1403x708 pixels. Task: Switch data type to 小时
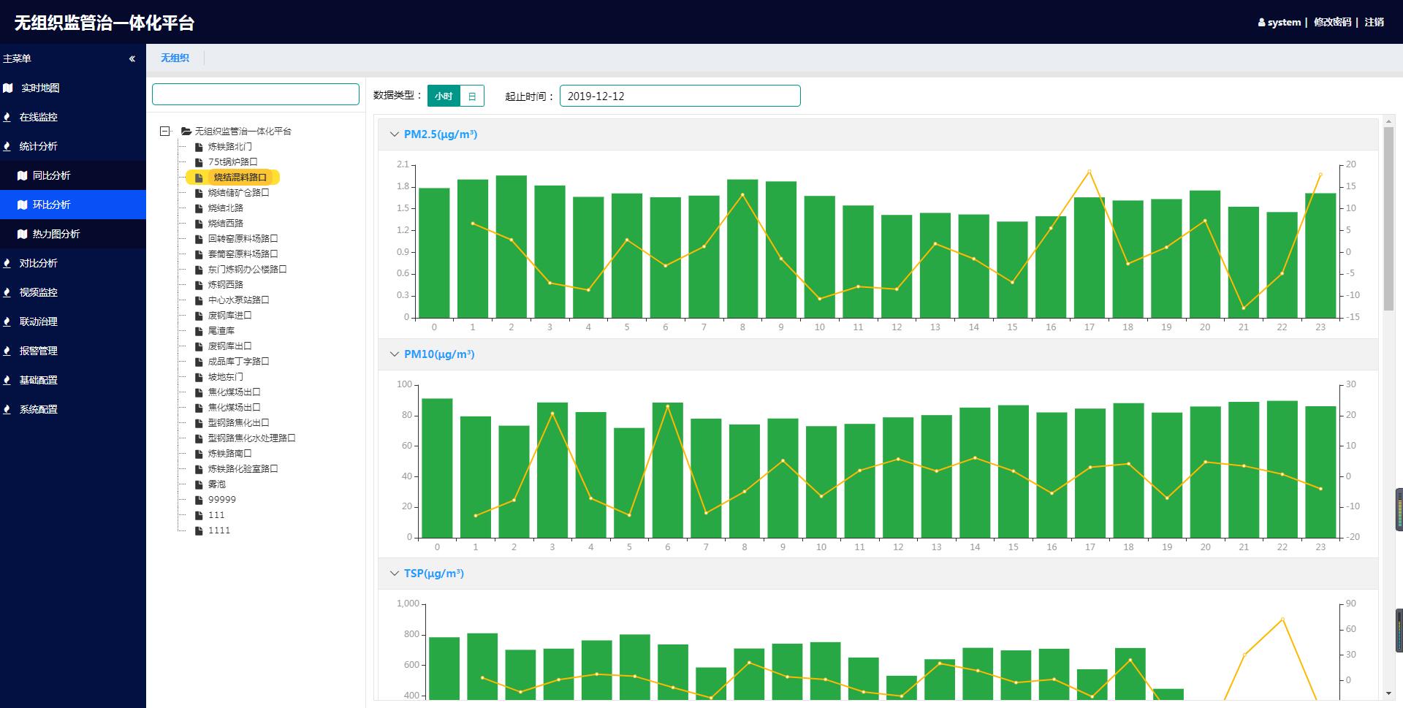pos(444,96)
